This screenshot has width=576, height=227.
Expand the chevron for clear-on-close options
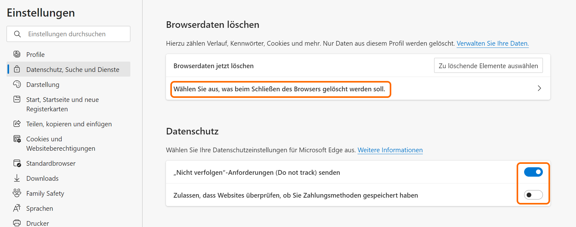click(539, 88)
